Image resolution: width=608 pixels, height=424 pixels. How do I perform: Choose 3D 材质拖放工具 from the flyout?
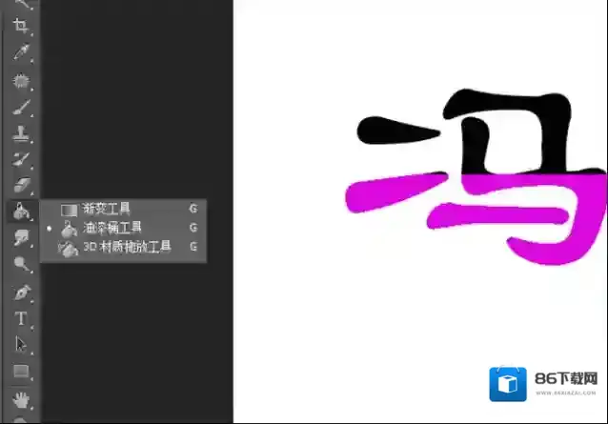127,248
